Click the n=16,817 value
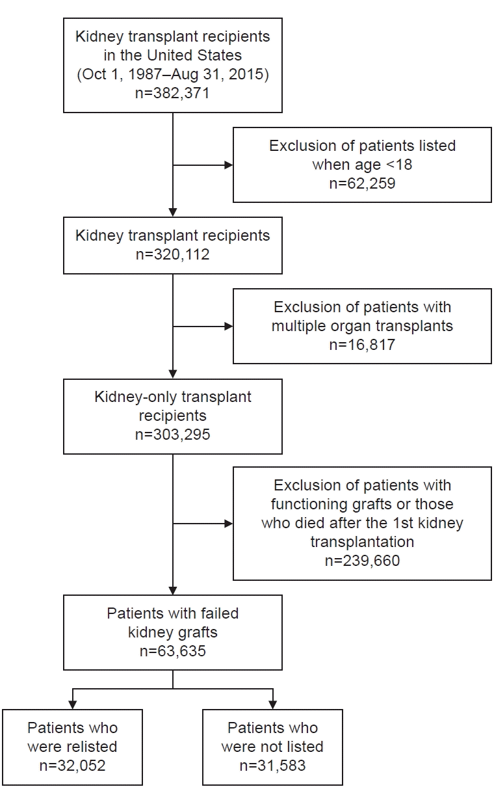Screen dimensions: 494x789 [362, 344]
